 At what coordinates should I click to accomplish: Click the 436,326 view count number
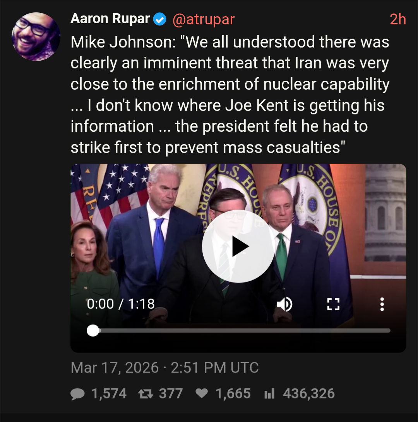tap(309, 394)
